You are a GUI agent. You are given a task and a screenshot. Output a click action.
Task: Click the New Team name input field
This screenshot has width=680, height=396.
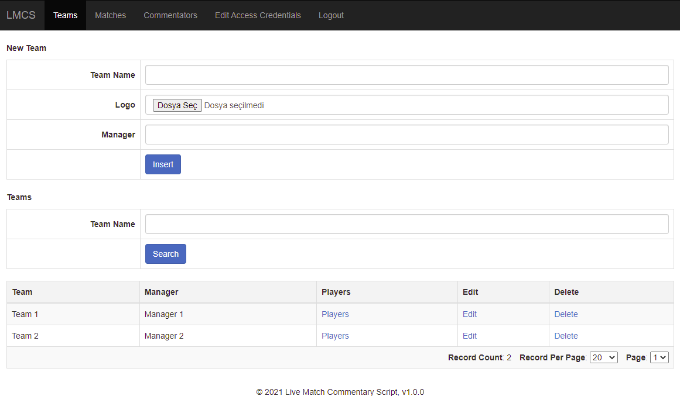click(406, 75)
